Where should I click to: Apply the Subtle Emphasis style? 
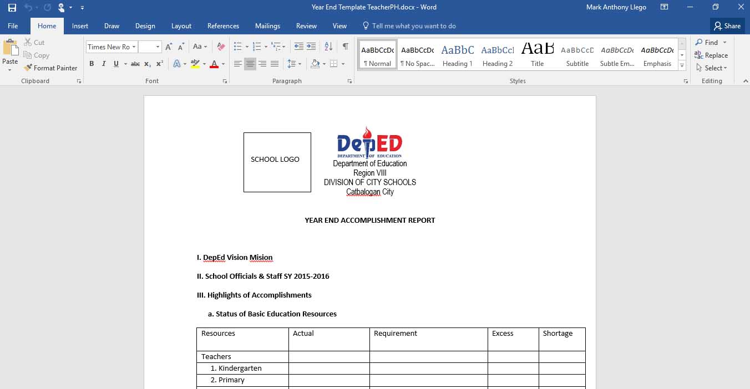[617, 55]
